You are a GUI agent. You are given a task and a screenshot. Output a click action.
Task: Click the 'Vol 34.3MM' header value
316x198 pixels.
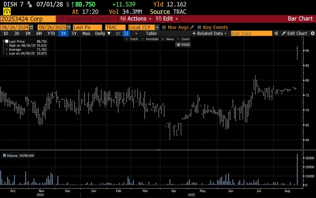coord(125,12)
